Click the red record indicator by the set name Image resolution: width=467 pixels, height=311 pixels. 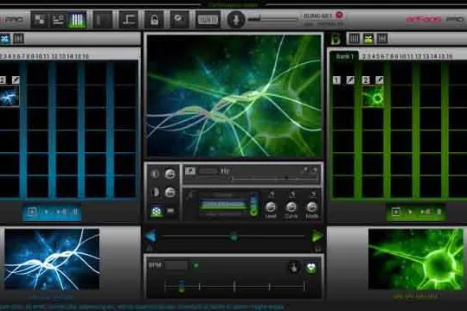(x=339, y=15)
